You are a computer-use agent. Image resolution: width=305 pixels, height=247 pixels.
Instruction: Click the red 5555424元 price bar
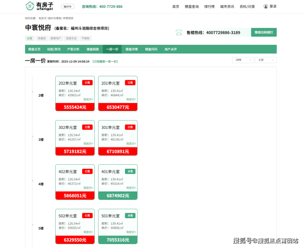75,107
